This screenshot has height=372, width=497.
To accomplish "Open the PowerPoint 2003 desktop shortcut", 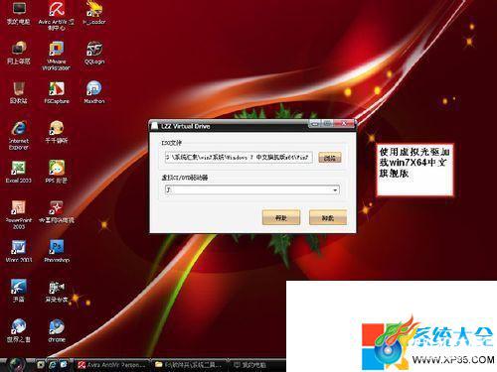I will [19, 215].
